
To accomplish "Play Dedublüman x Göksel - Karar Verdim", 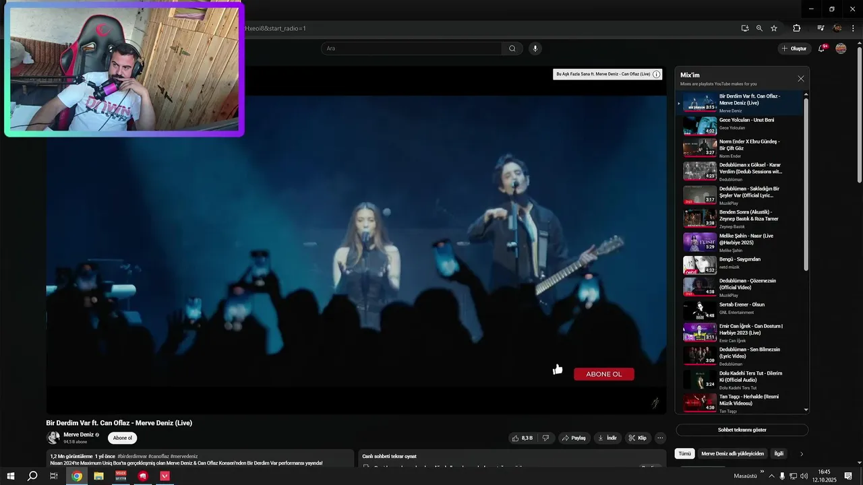I will coord(742,171).
